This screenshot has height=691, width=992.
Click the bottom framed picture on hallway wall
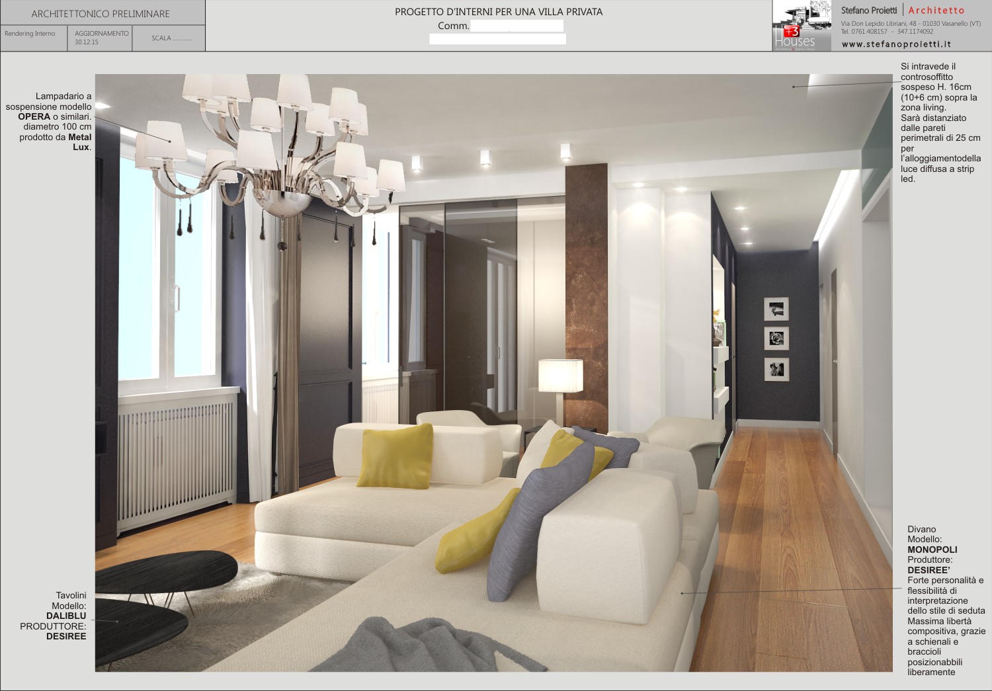pos(776,369)
